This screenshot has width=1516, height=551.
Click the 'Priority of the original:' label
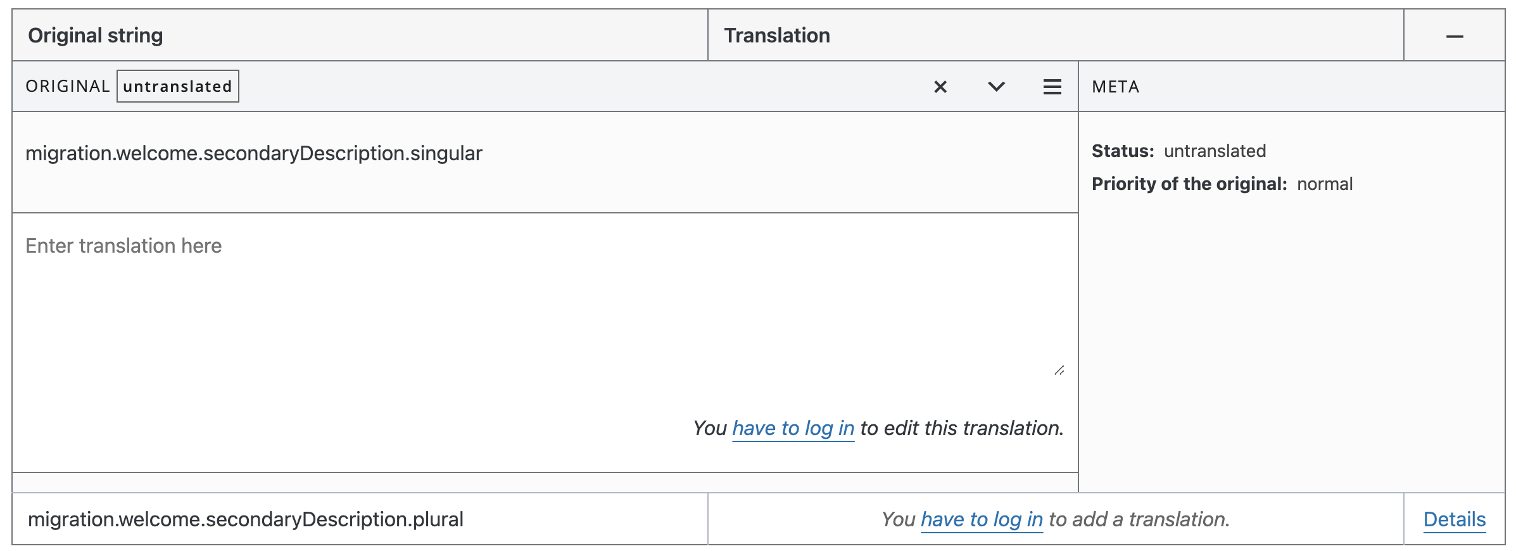tap(1189, 184)
